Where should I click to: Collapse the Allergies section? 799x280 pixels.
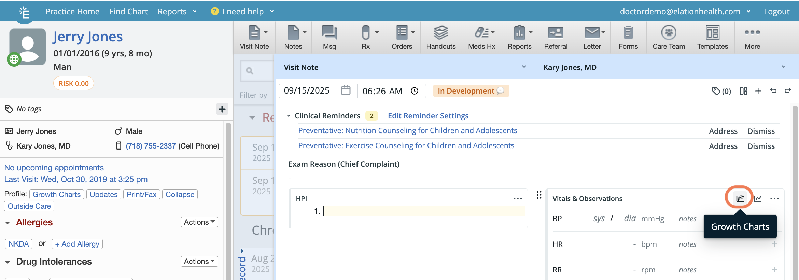[x=8, y=223]
